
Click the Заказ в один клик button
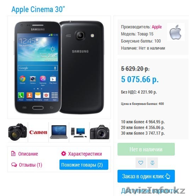point(146,176)
